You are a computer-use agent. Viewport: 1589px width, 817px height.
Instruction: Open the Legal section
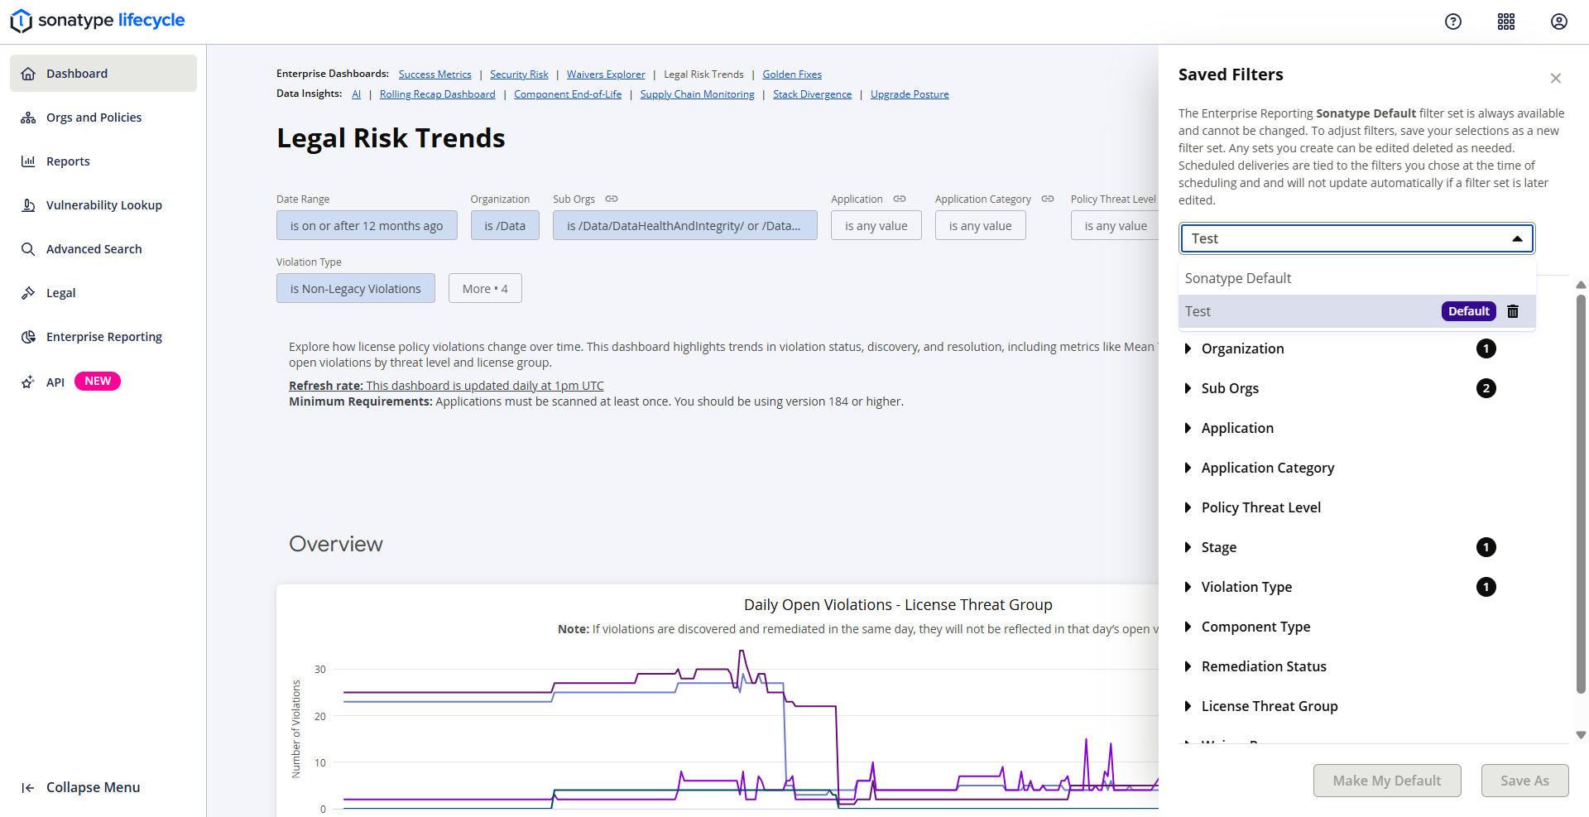coord(103,293)
